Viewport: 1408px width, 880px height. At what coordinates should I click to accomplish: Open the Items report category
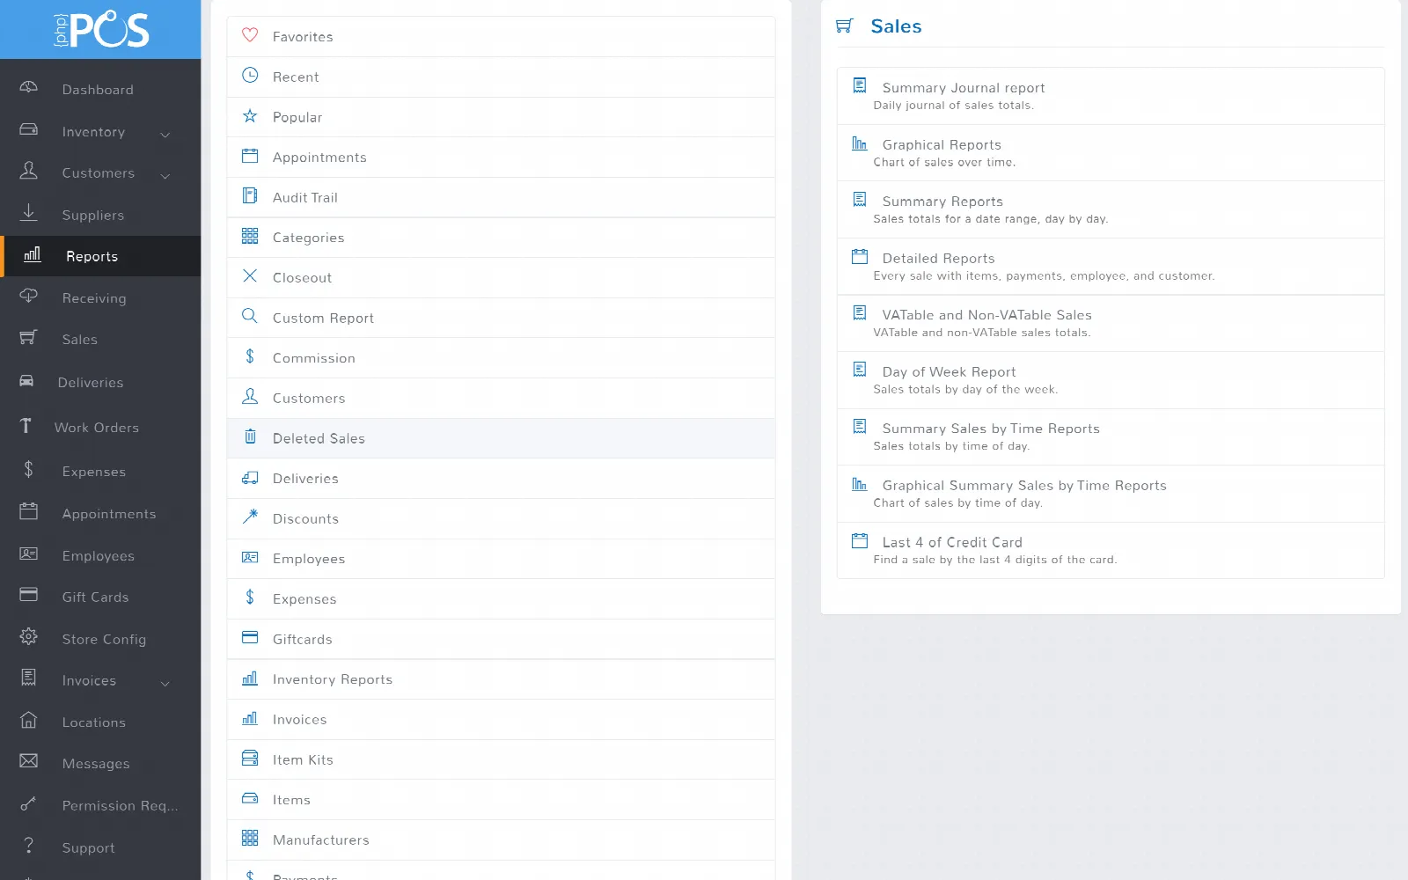[x=501, y=800]
